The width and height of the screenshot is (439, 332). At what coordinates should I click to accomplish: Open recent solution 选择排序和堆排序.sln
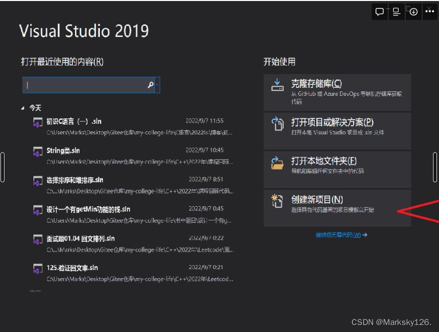tap(133, 185)
